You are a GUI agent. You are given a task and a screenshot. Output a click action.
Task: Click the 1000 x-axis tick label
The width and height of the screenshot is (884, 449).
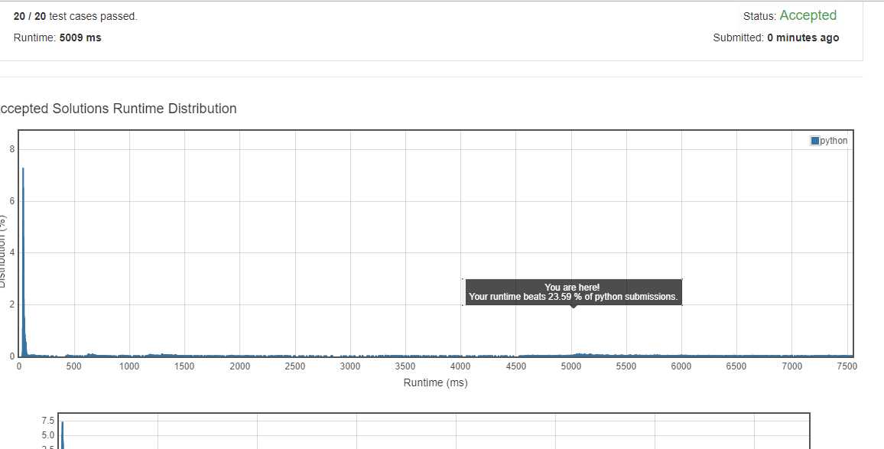click(129, 366)
